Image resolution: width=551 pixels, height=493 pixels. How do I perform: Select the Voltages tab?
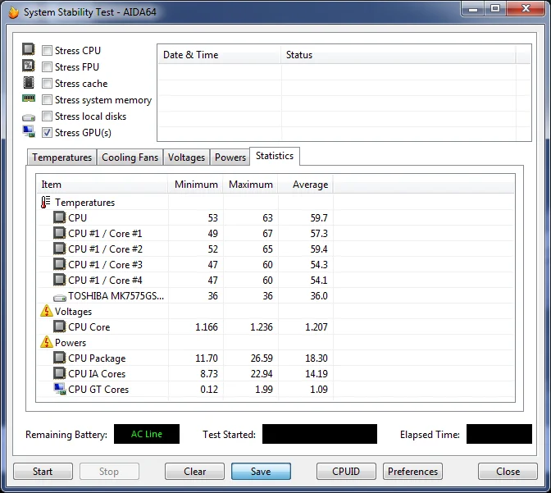click(186, 157)
